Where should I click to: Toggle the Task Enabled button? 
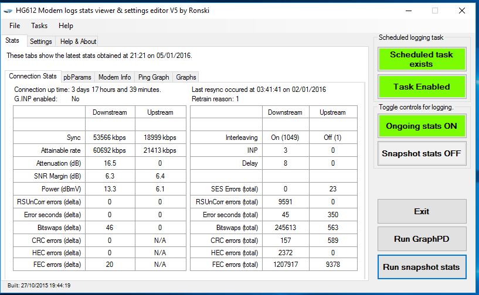[x=422, y=87]
